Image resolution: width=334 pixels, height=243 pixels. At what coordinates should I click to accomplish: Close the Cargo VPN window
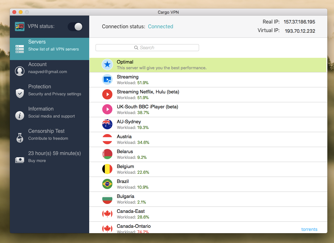[14, 12]
